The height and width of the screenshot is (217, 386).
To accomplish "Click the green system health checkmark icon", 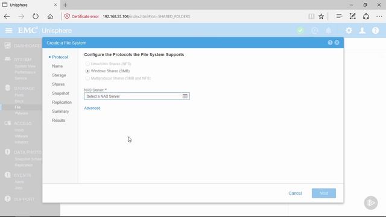I will tap(300, 31).
